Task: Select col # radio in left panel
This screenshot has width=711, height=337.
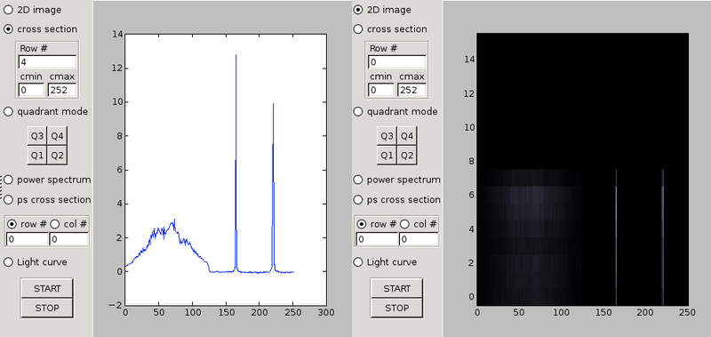Action: (x=54, y=224)
